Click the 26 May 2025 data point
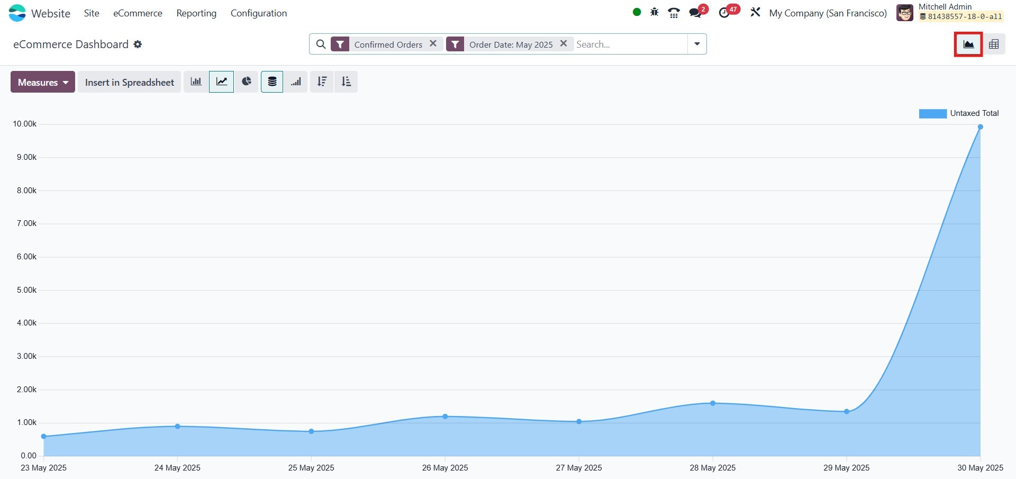Viewport: 1016px width, 479px height. click(x=445, y=417)
